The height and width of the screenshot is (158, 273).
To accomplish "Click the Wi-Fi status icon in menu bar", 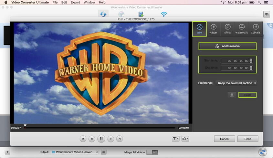I will click(x=223, y=2).
